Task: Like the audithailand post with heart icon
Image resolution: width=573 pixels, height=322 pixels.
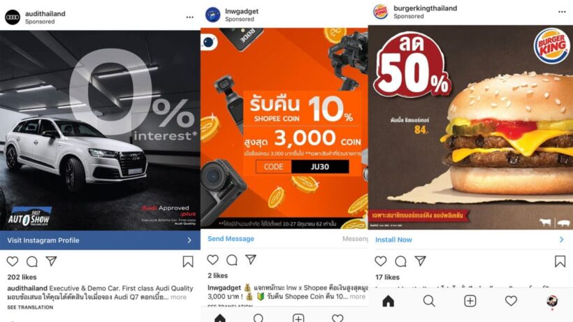Action: (x=13, y=261)
